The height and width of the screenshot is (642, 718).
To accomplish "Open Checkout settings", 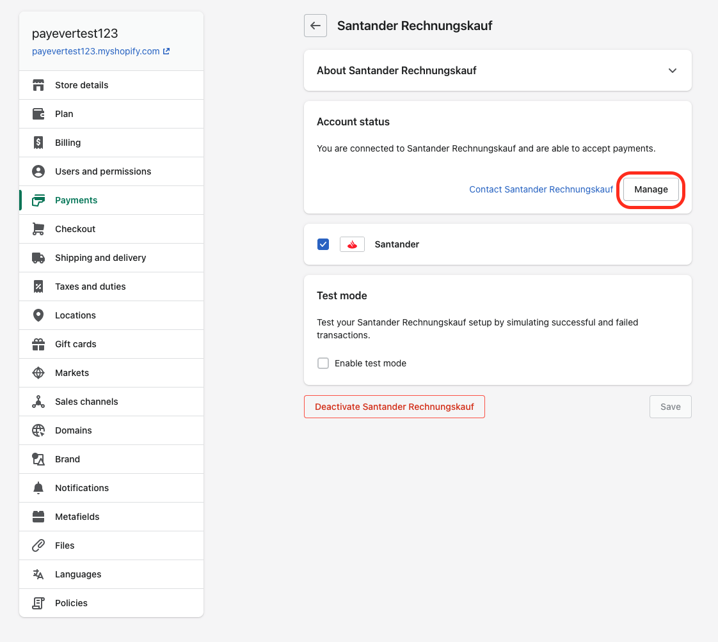I will point(111,229).
